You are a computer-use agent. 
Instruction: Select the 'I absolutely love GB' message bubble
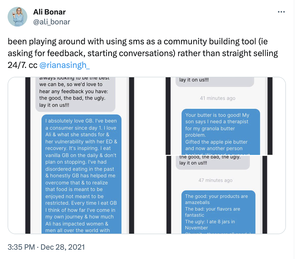82,174
